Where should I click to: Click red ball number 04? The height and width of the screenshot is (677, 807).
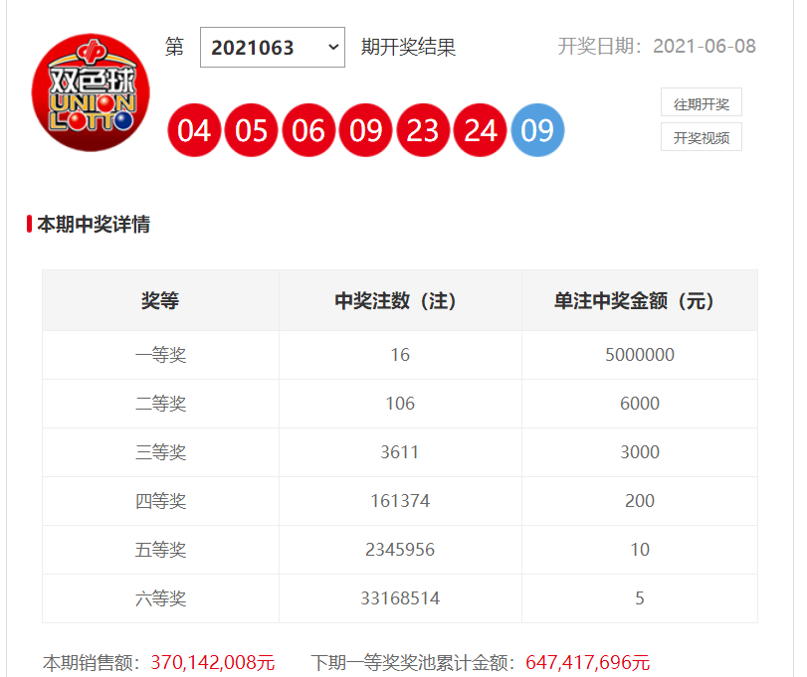click(195, 130)
